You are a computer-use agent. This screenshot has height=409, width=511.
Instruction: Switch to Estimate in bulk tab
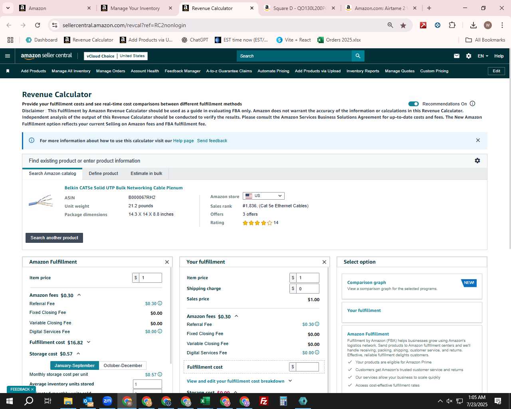click(x=147, y=173)
